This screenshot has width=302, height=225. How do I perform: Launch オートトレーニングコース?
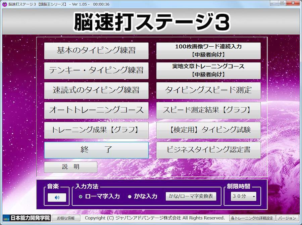(96, 110)
